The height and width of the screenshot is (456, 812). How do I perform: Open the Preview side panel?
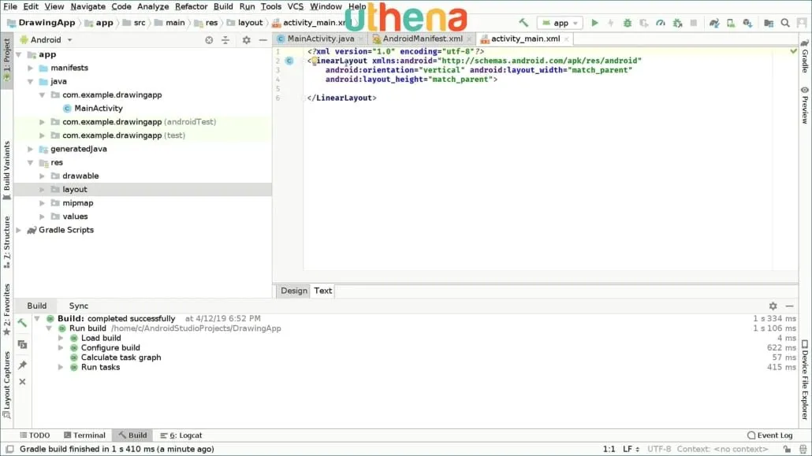pos(805,105)
